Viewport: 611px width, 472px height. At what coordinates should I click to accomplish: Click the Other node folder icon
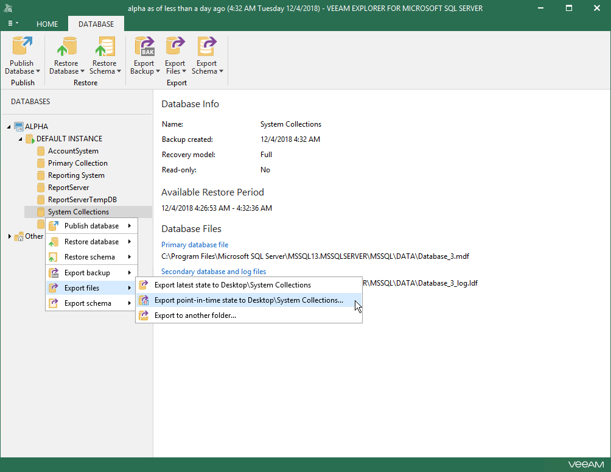[19, 236]
